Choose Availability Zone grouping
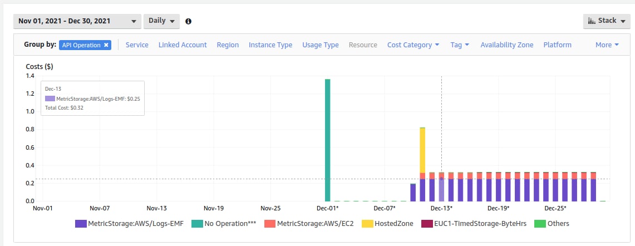The image size is (635, 246). click(507, 45)
